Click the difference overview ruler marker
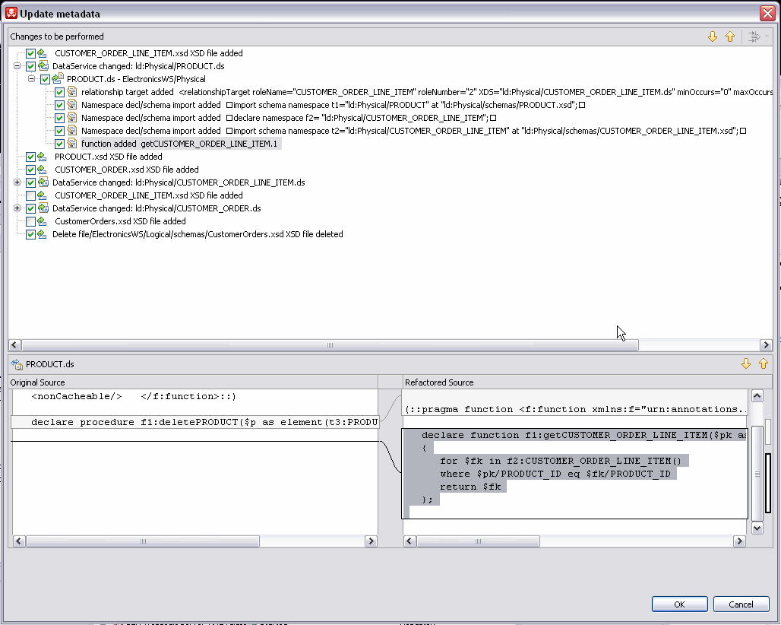The image size is (781, 625). (x=767, y=483)
